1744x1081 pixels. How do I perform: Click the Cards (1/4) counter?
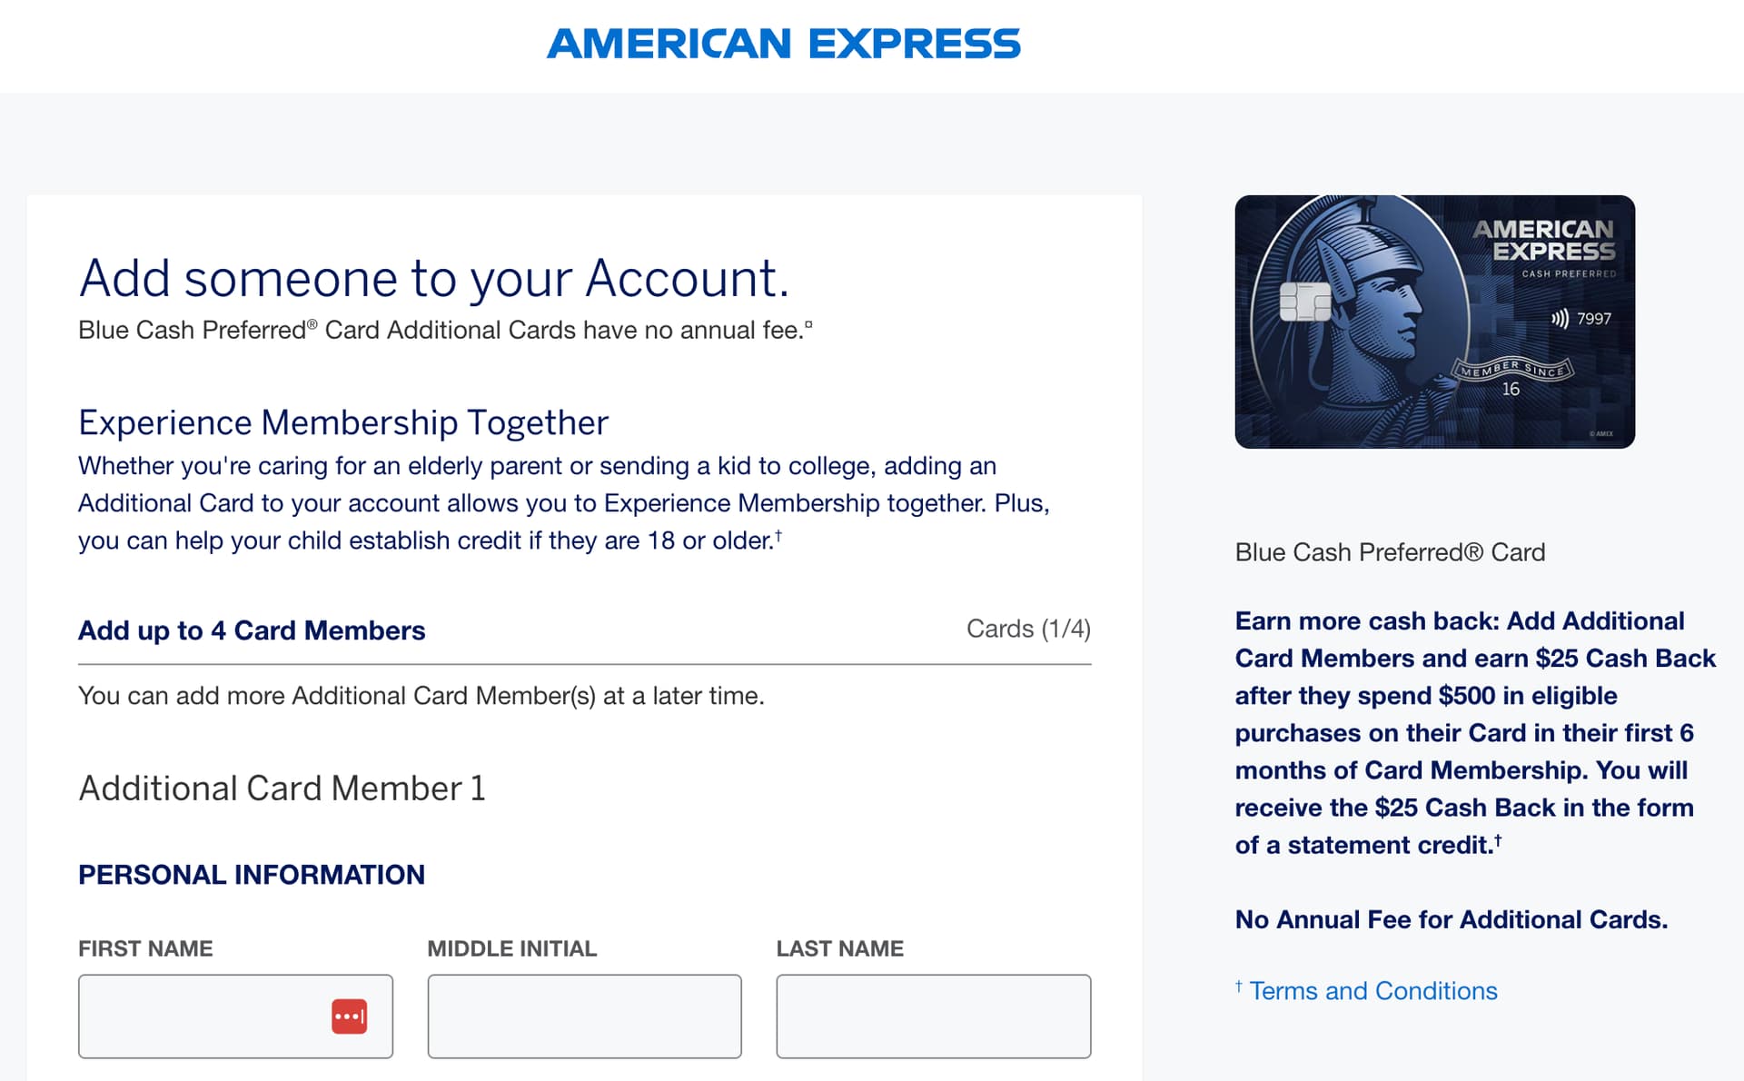tap(1028, 629)
